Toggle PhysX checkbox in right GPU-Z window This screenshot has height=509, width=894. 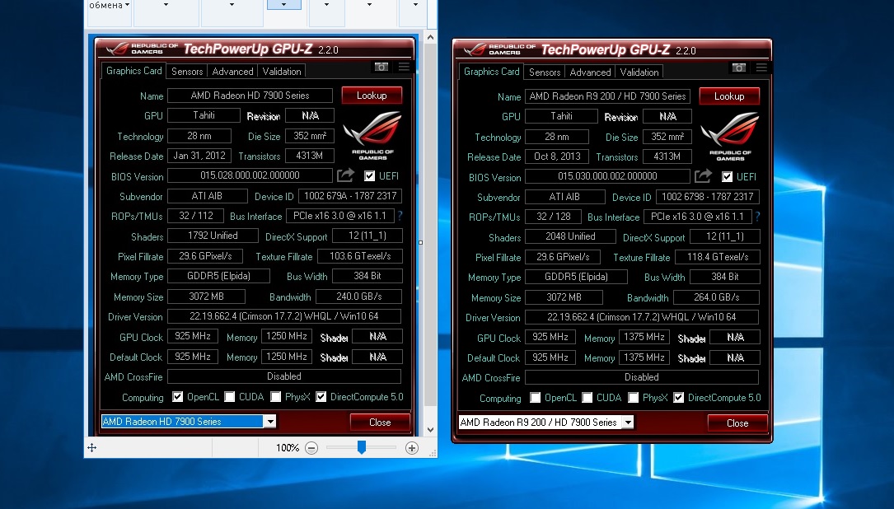click(x=634, y=398)
